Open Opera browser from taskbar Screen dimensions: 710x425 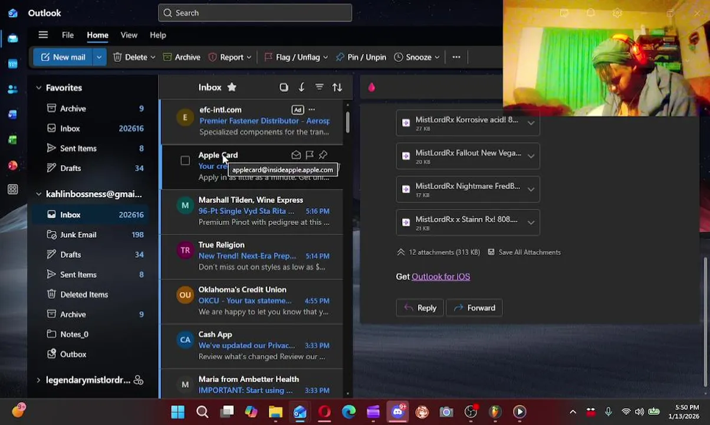click(x=324, y=411)
